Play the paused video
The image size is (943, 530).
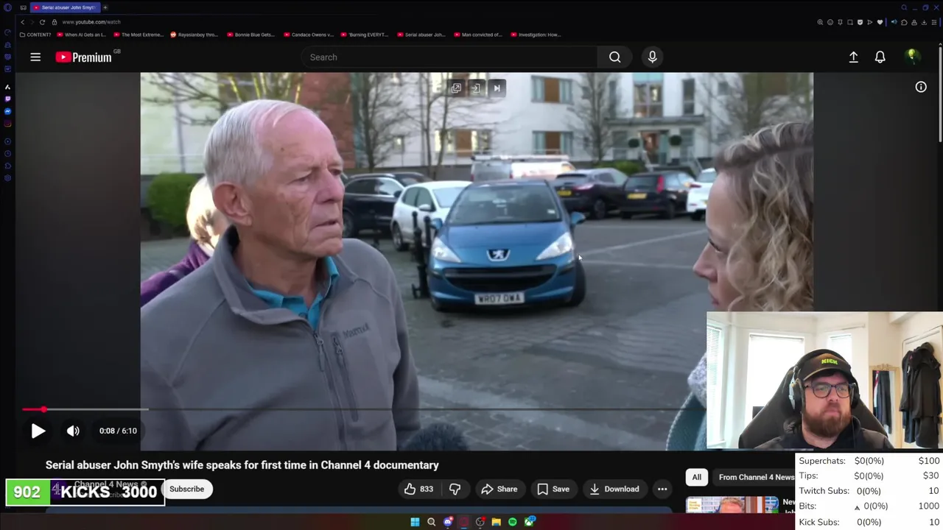click(x=38, y=431)
